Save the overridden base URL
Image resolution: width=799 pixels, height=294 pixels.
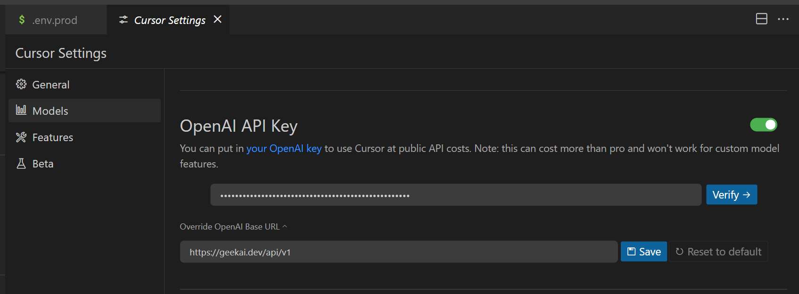pos(644,252)
